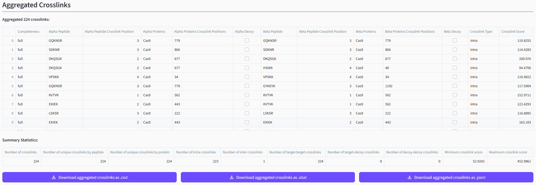Click download icon on the .csv button
536x185 pixels.
(x=54, y=177)
